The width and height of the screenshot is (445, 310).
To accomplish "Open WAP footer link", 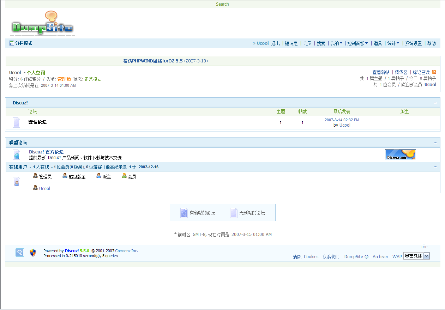I will pyautogui.click(x=397, y=257).
